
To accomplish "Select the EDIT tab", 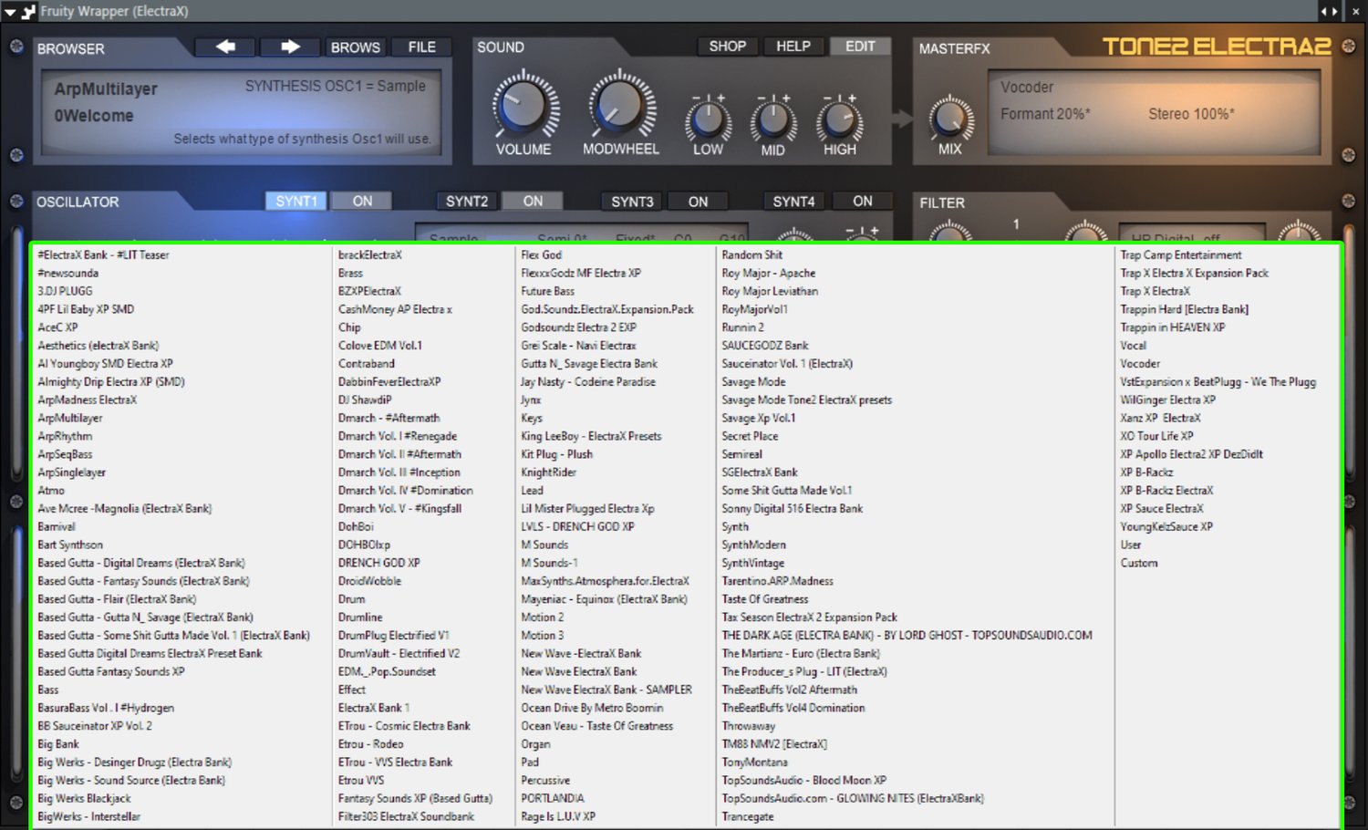I will click(x=860, y=46).
